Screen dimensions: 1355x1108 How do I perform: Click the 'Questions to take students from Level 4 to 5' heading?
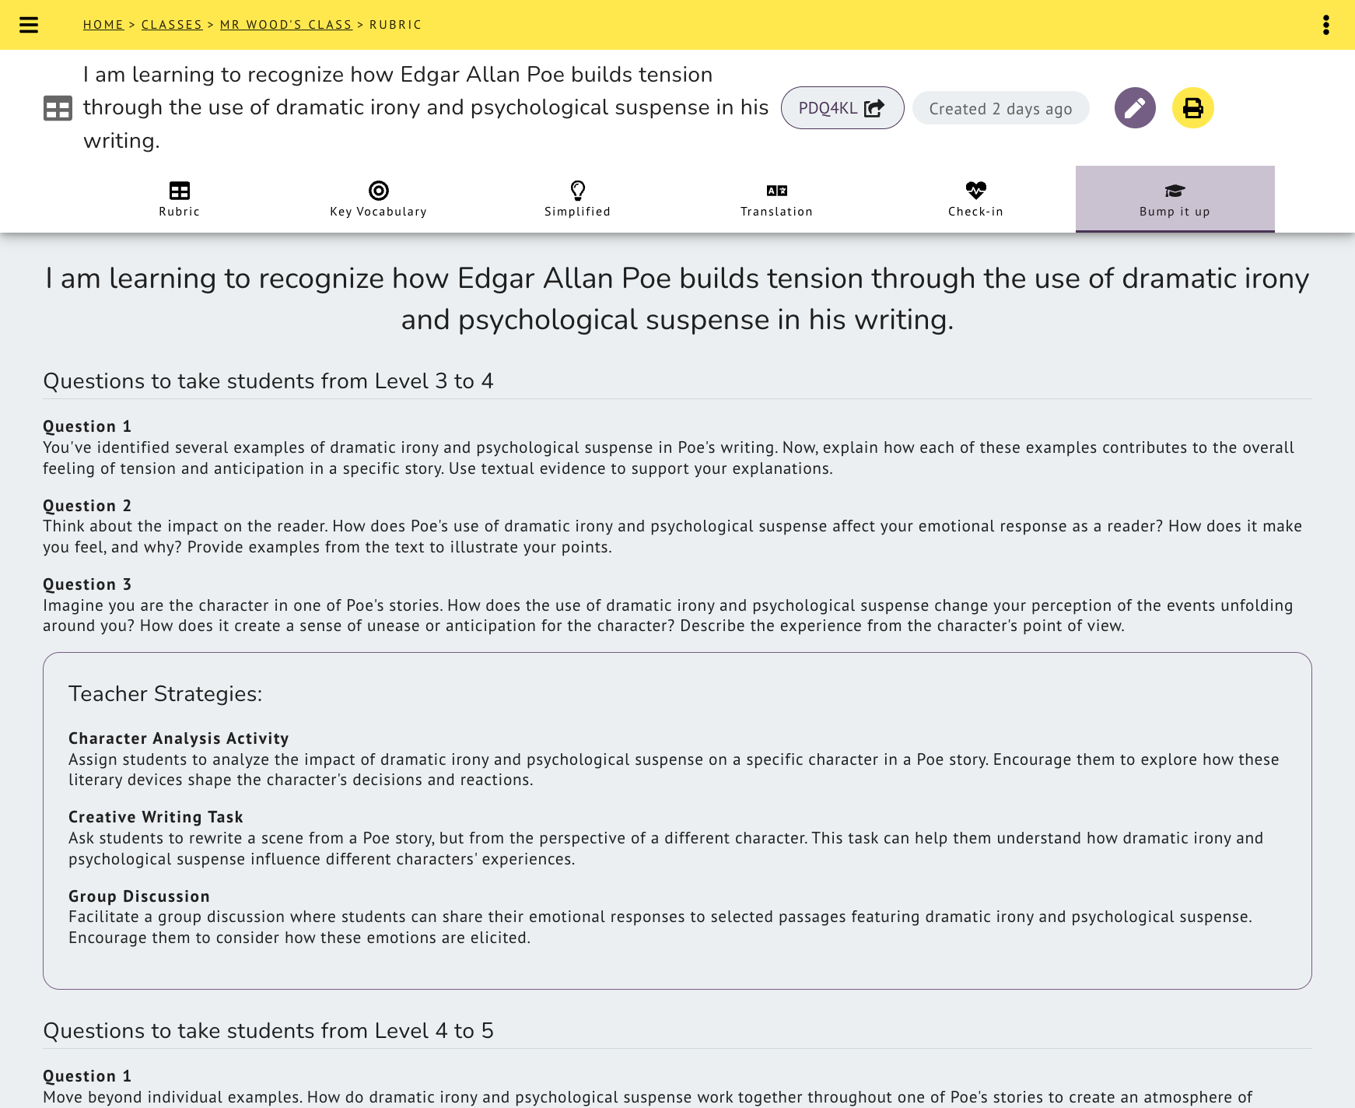click(x=268, y=1031)
